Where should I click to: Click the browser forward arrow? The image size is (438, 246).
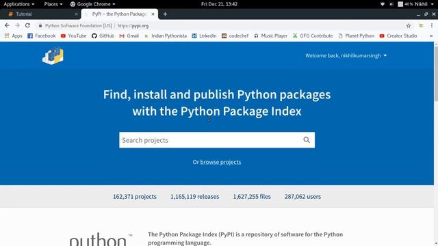click(17, 25)
